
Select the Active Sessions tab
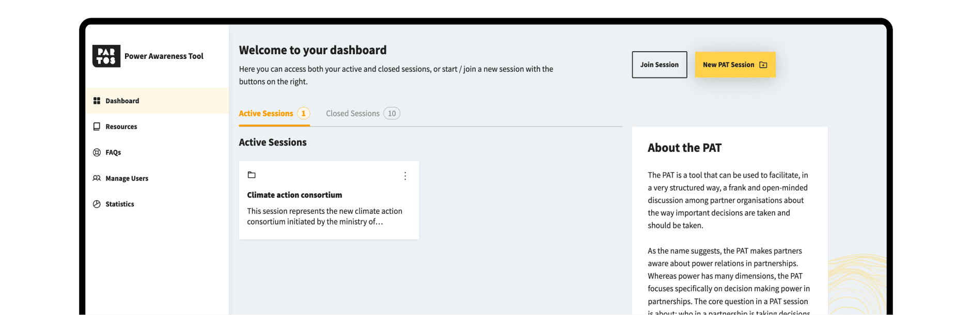266,114
